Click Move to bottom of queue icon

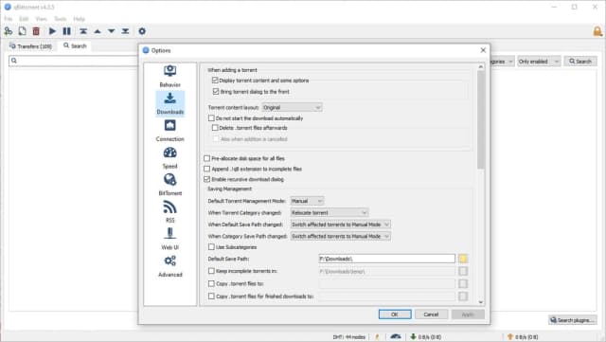click(125, 31)
